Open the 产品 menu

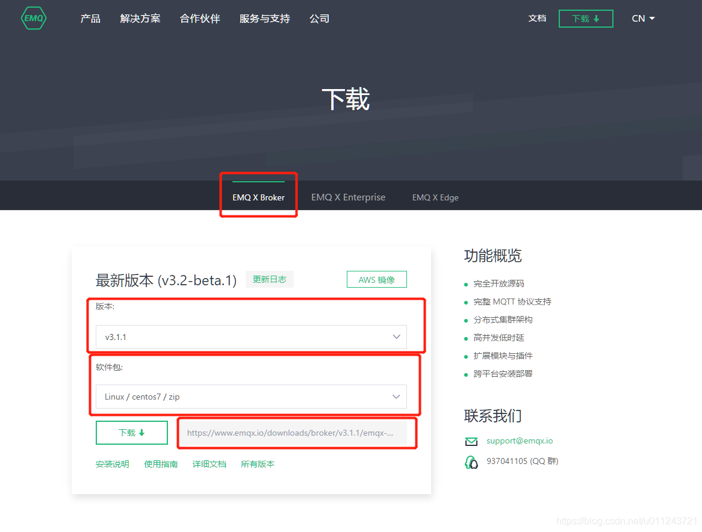point(90,18)
